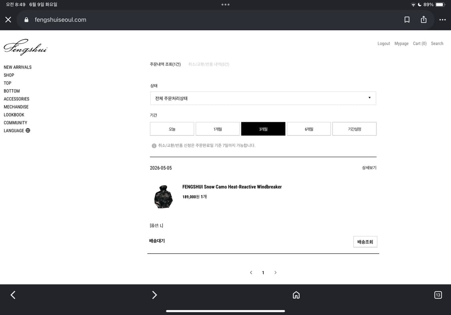Viewport: 451px width, 315px height.
Task: Expand the 전체 주문처리상태 dropdown
Action: tap(263, 98)
